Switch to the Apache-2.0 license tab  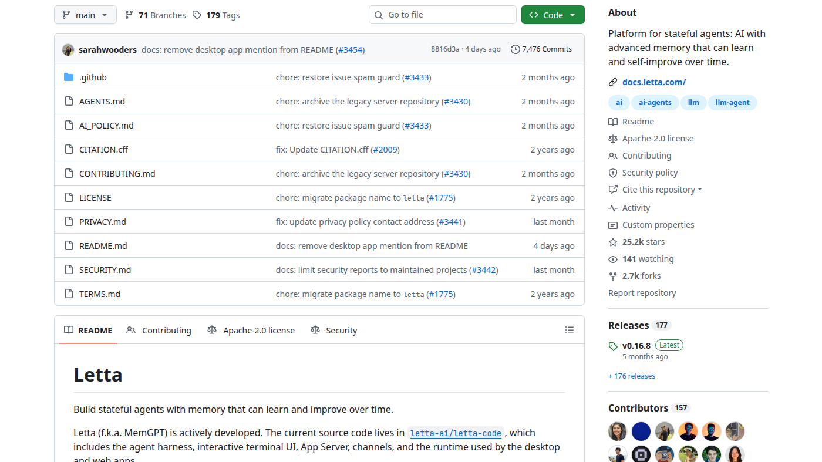coord(251,331)
